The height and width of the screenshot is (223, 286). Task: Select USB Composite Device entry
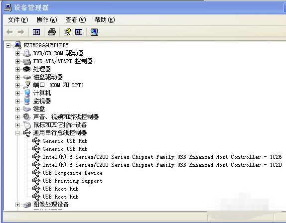click(x=72, y=173)
